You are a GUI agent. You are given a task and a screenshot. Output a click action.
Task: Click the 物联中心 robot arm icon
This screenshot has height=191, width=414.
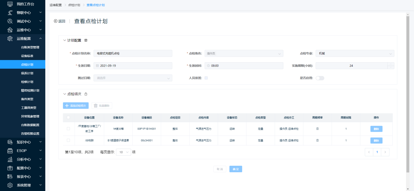tap(10, 13)
